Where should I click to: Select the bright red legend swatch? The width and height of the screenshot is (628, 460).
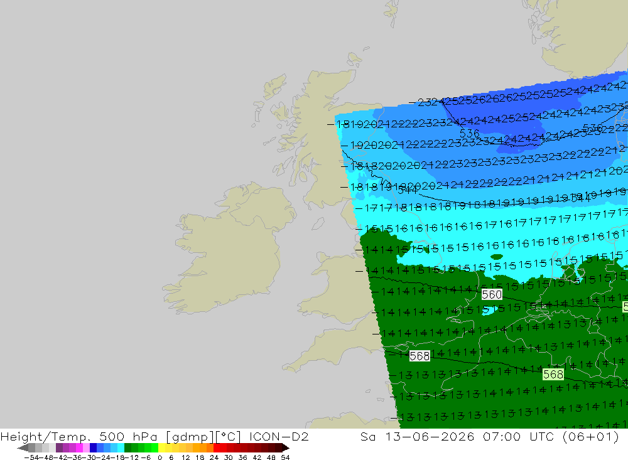pos(217,447)
